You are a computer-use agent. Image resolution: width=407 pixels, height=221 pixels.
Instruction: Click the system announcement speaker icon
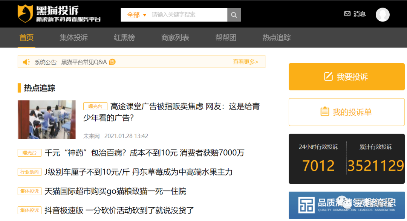(26, 62)
